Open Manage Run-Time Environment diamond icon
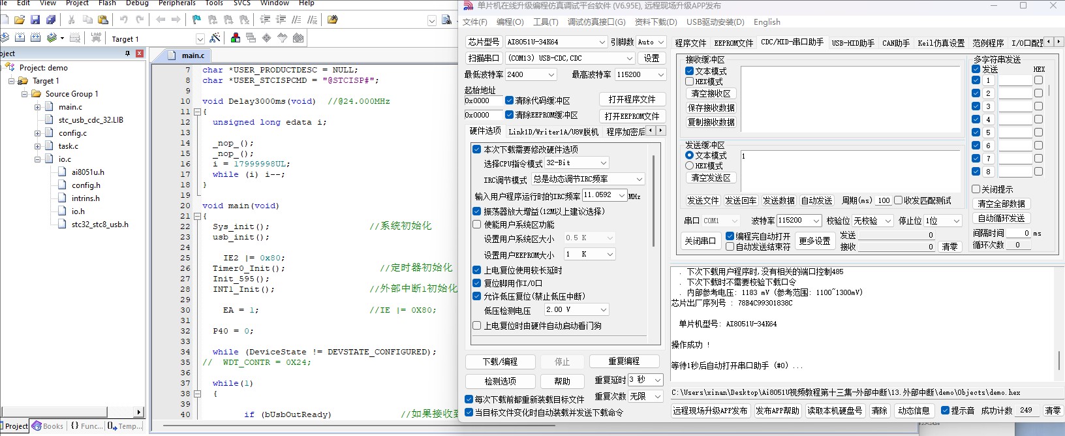The width and height of the screenshot is (1065, 436). pyautogui.click(x=266, y=38)
